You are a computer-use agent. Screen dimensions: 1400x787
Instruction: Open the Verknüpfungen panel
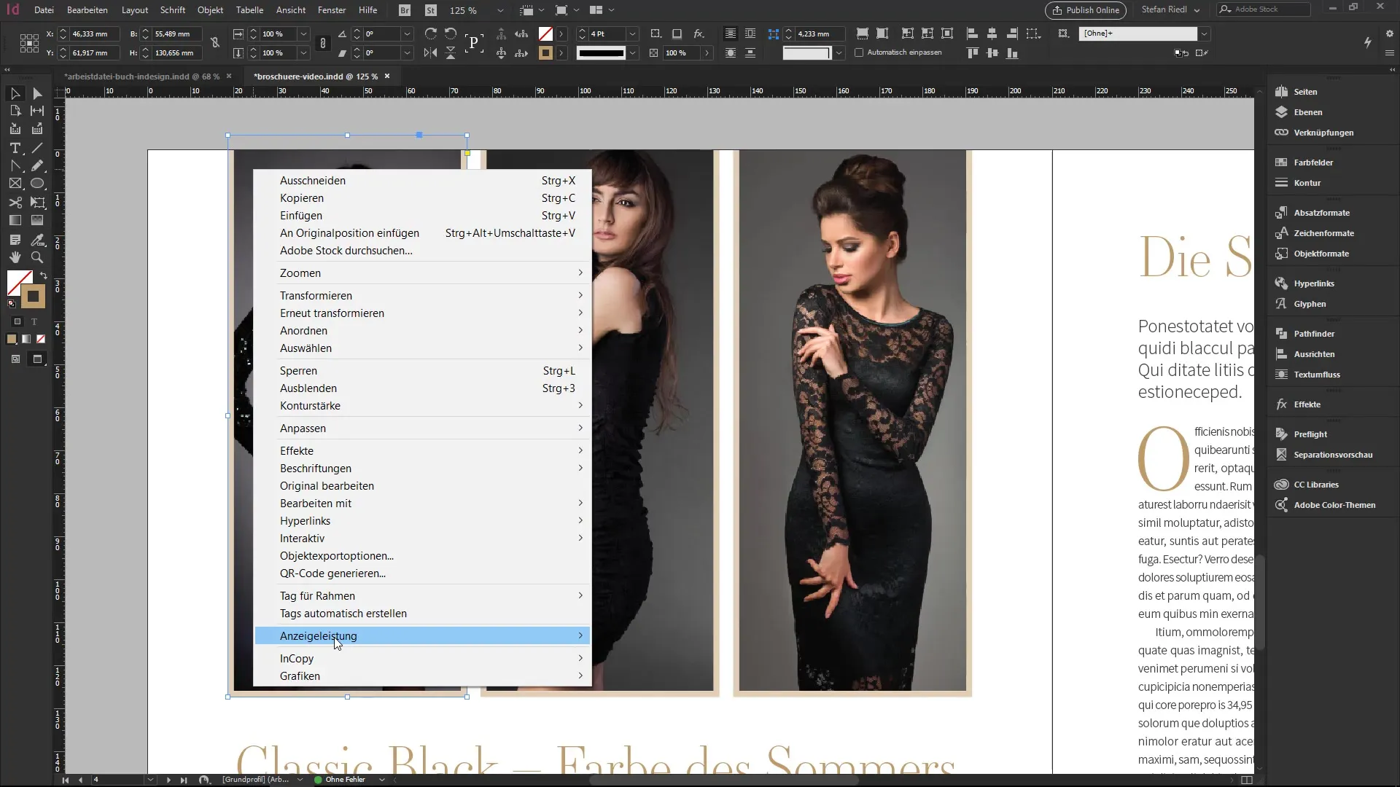1323,133
